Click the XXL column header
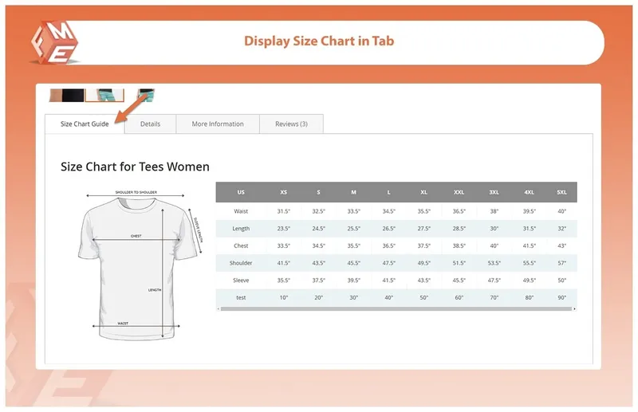The width and height of the screenshot is (638, 412). coord(459,192)
